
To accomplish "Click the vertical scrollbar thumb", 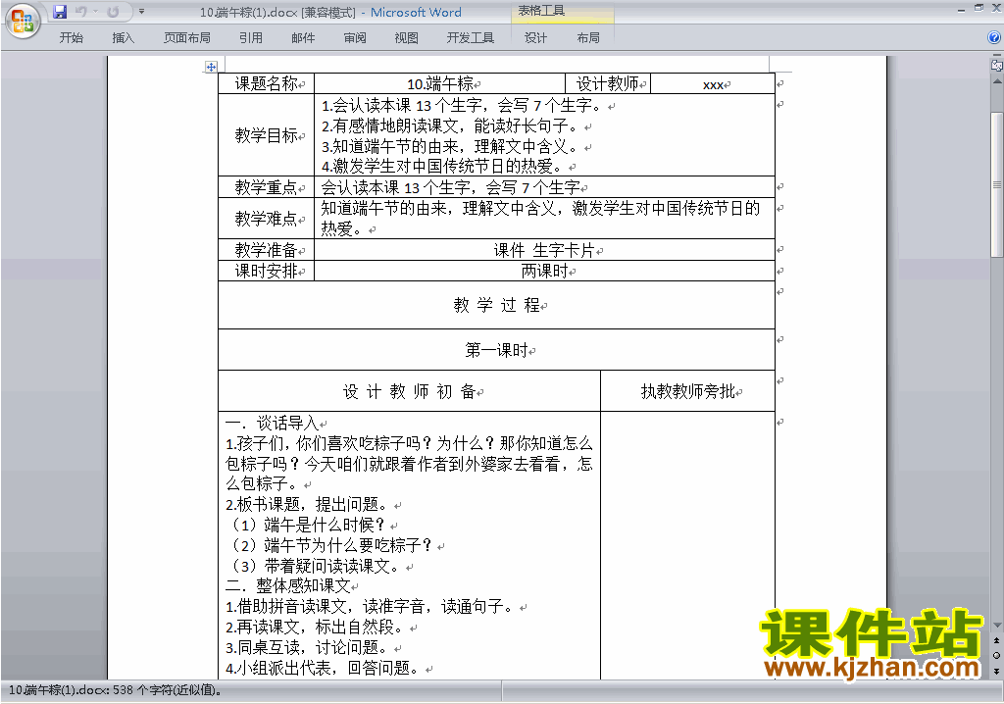I will pos(997,184).
